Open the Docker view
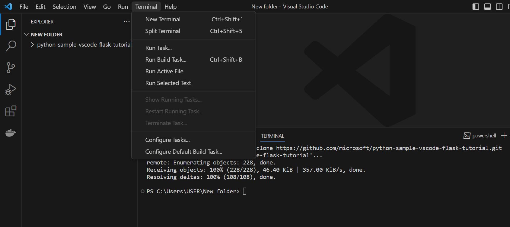 [x=11, y=133]
